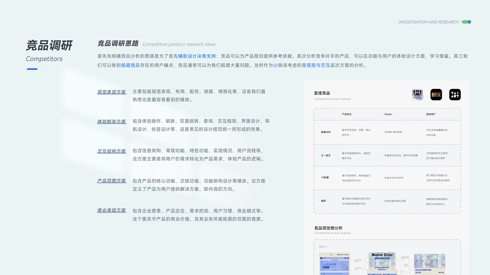Select the 鲸探 table row label
Image resolution: width=490 pixels, height=275 pixels.
pos(323,201)
